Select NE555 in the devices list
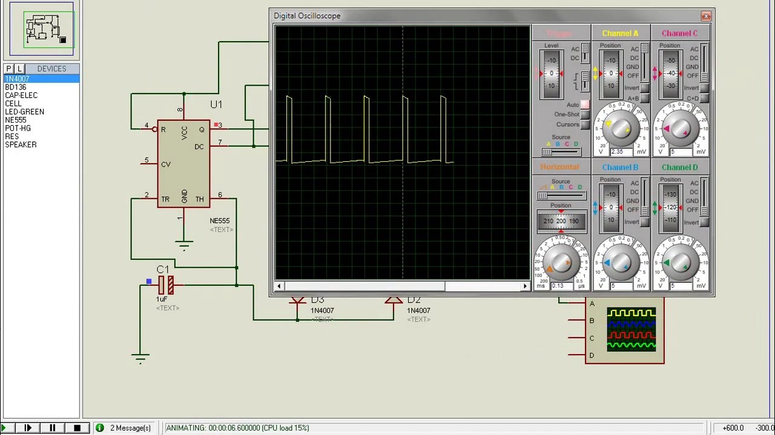This screenshot has width=775, height=435. 16,120
